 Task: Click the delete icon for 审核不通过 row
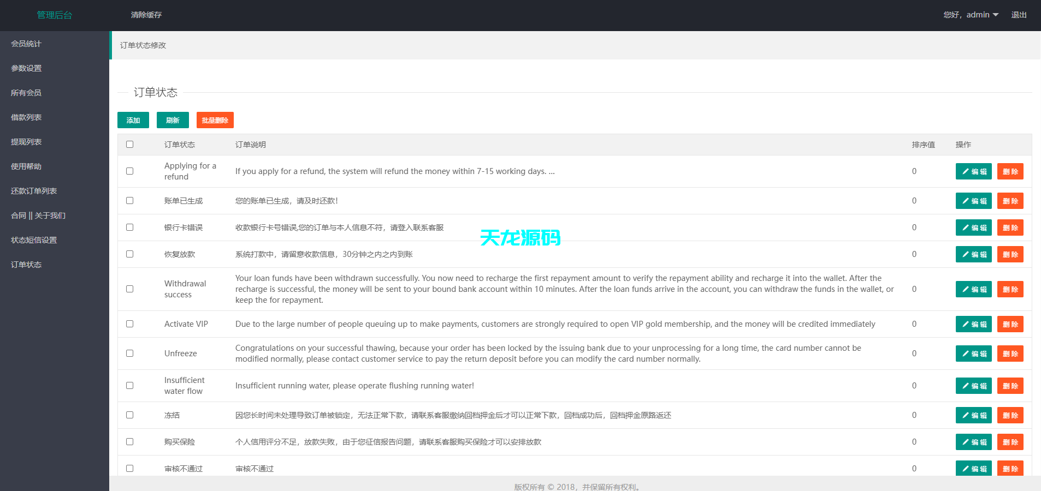1010,468
